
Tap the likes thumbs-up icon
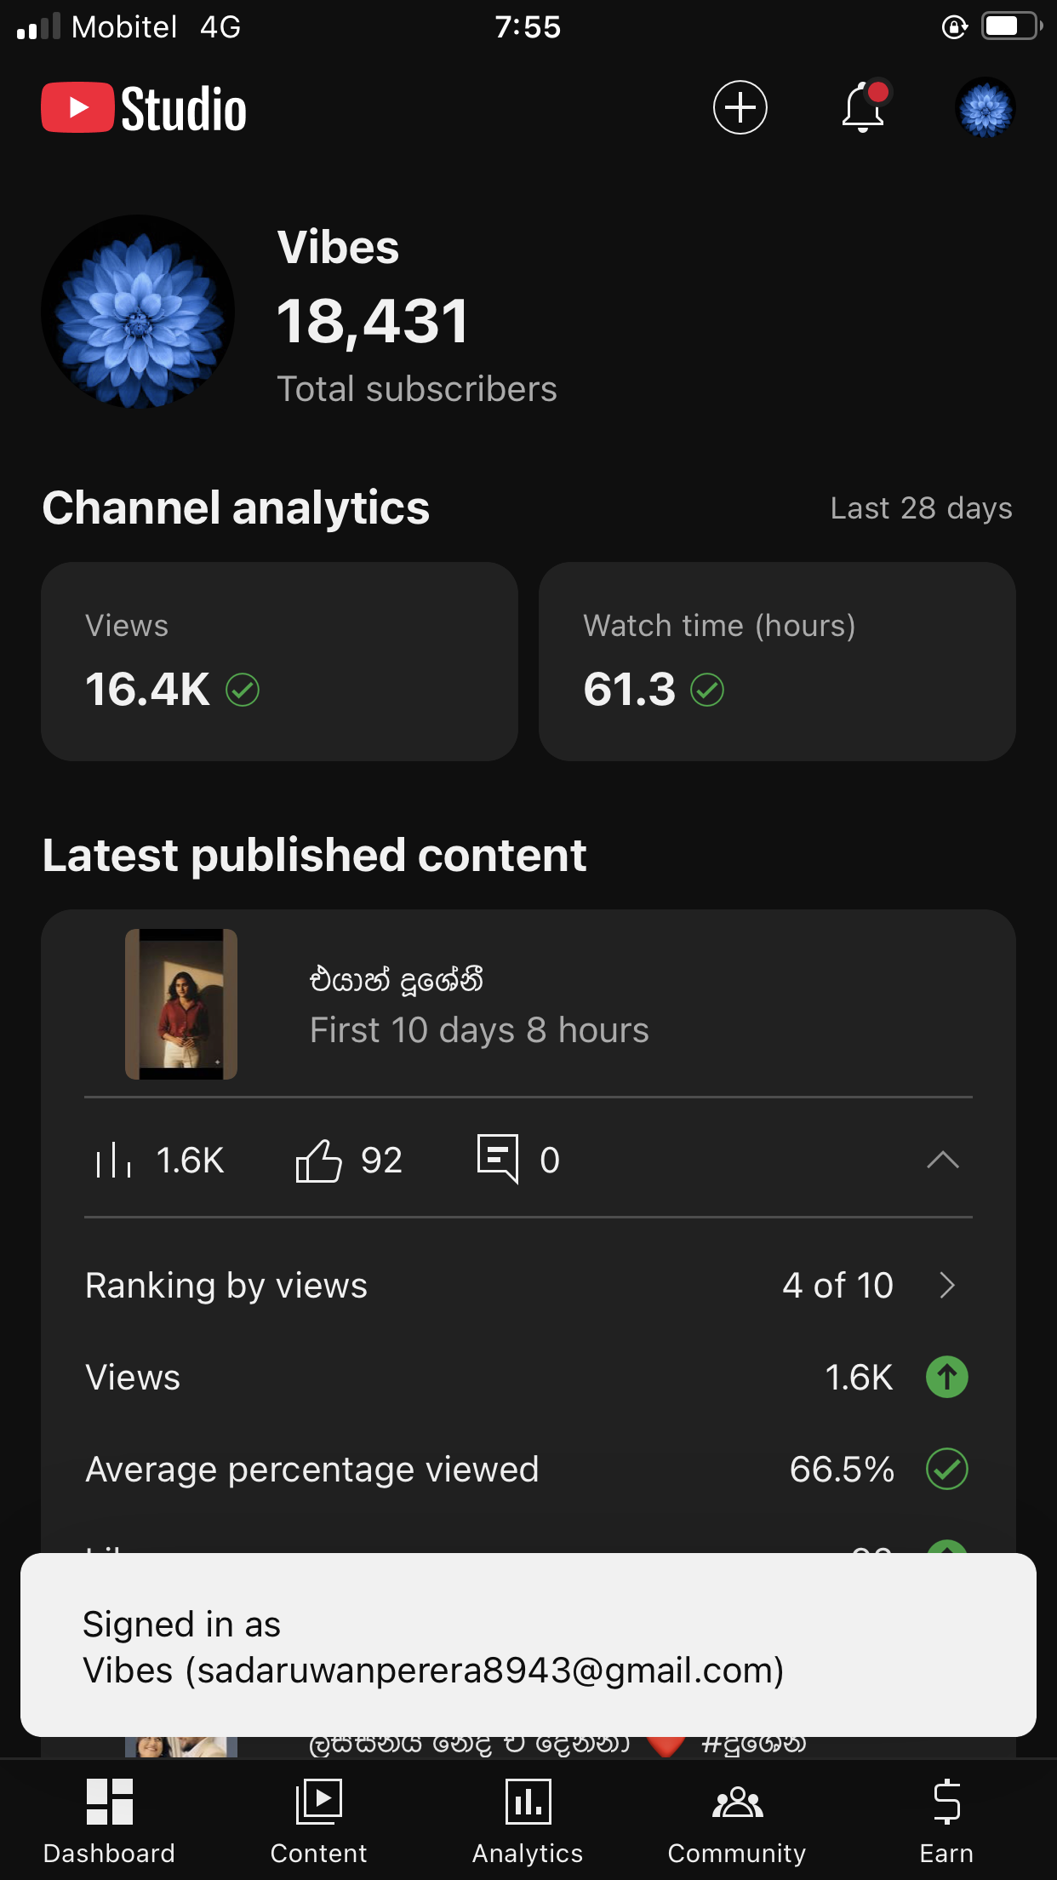pyautogui.click(x=318, y=1160)
